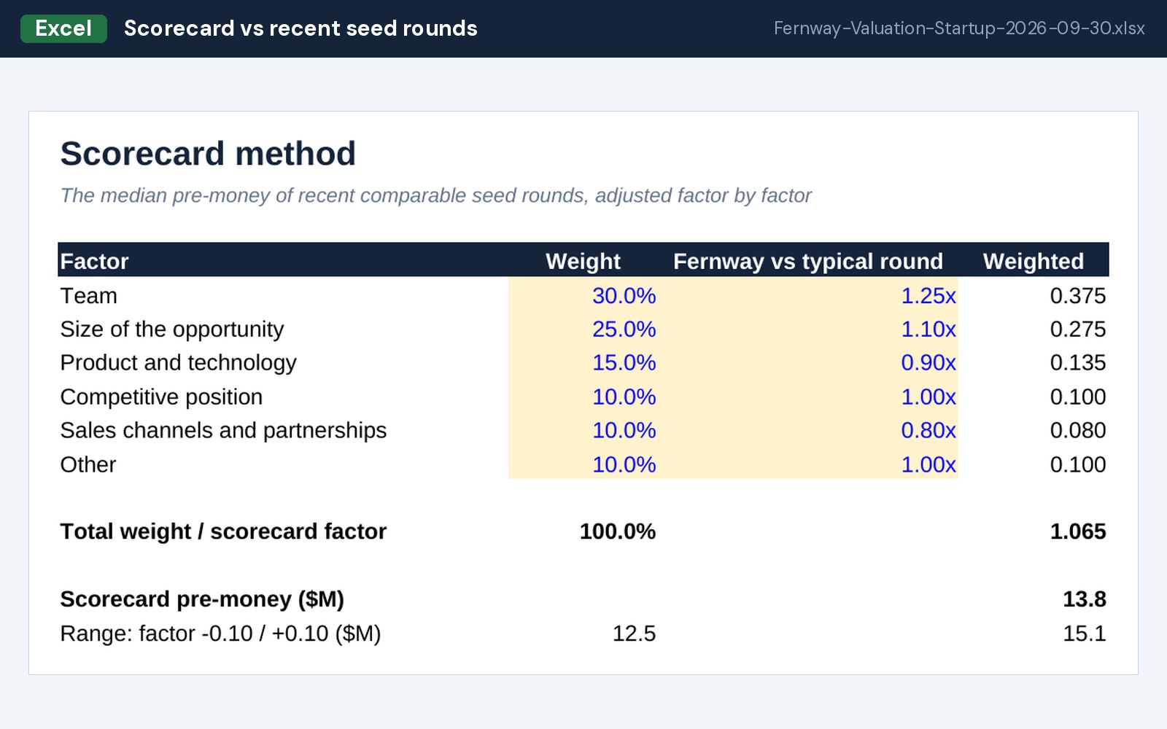The image size is (1167, 729).
Task: Click the total weight 100.0%
Action: pyautogui.click(x=617, y=531)
